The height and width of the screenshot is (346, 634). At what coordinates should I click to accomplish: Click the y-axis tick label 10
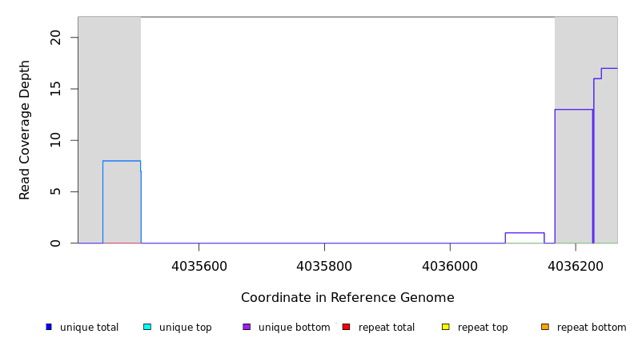coord(55,140)
